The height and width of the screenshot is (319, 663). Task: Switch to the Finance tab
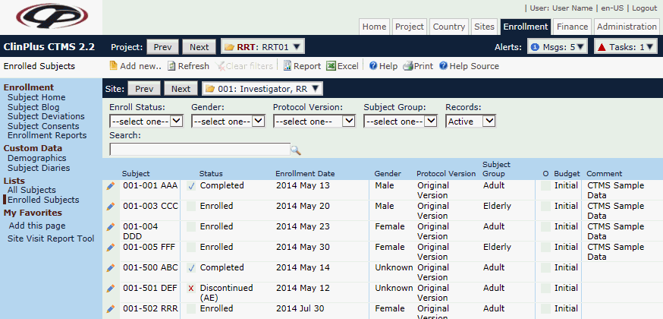(x=571, y=27)
